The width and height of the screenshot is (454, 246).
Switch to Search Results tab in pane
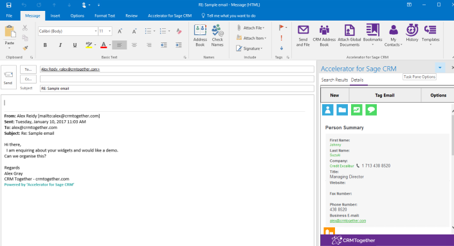[x=334, y=80]
